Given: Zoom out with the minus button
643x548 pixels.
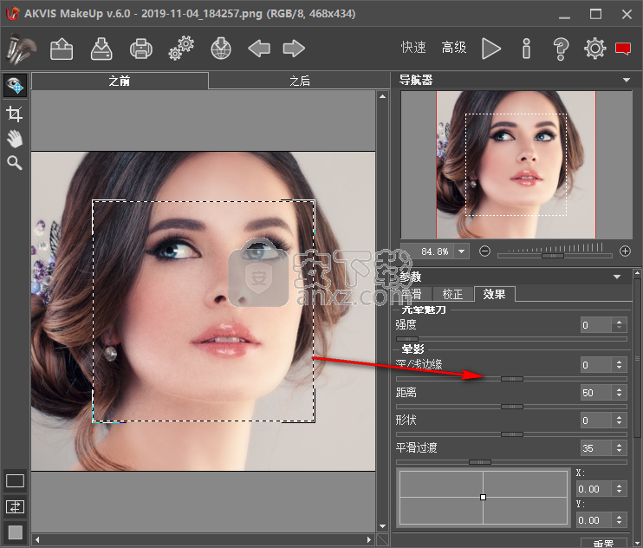Looking at the screenshot, I should point(484,251).
